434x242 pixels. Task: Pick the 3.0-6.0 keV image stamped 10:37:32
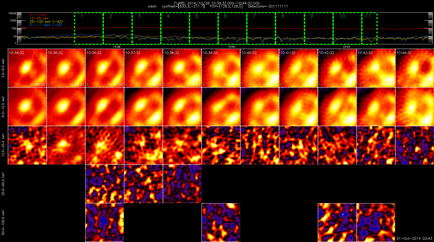pos(143,68)
